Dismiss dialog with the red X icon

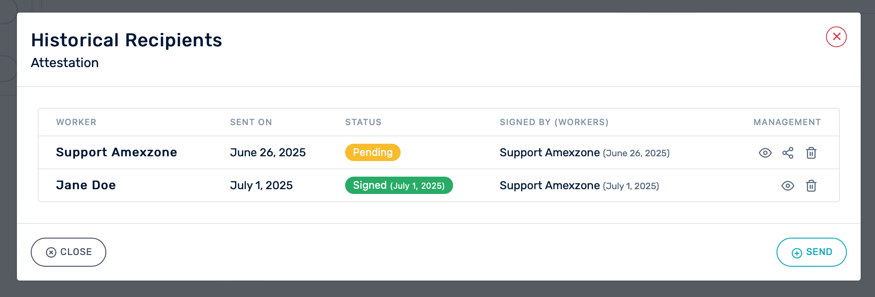pos(836,37)
